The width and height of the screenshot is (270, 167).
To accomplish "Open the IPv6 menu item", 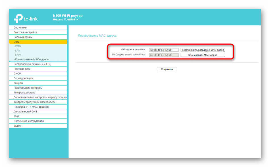I will click(x=38, y=116).
